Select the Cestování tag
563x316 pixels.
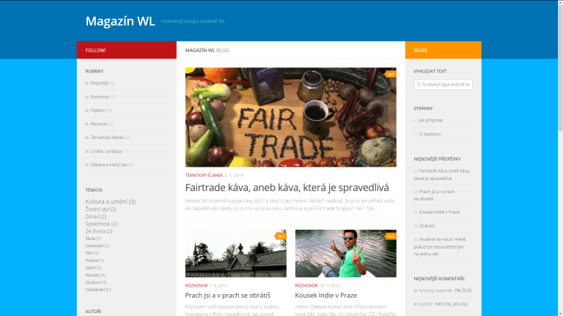[97, 246]
